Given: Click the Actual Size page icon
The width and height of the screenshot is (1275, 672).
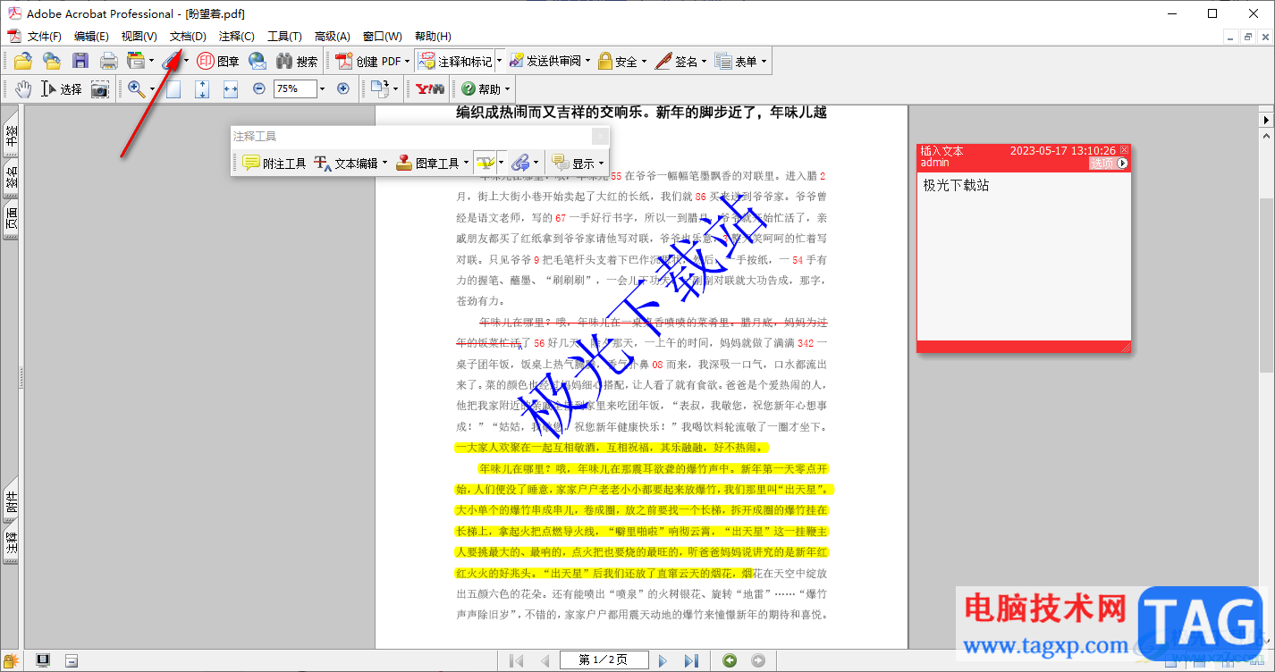Looking at the screenshot, I should tap(173, 89).
